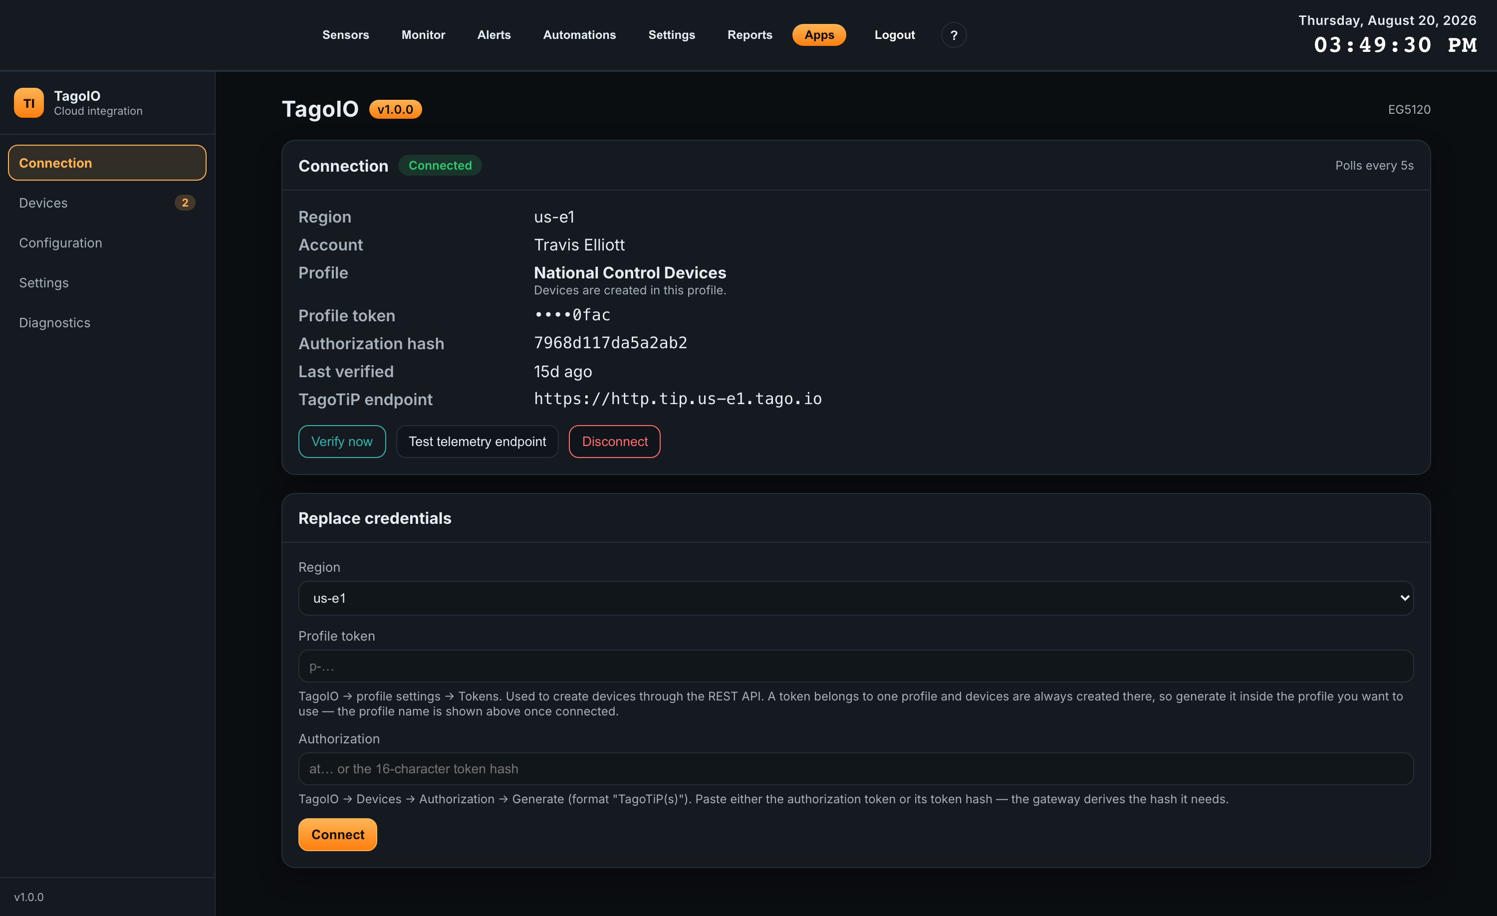This screenshot has width=1497, height=916.
Task: Open the Diagnostics sidebar tab
Action: 107,322
